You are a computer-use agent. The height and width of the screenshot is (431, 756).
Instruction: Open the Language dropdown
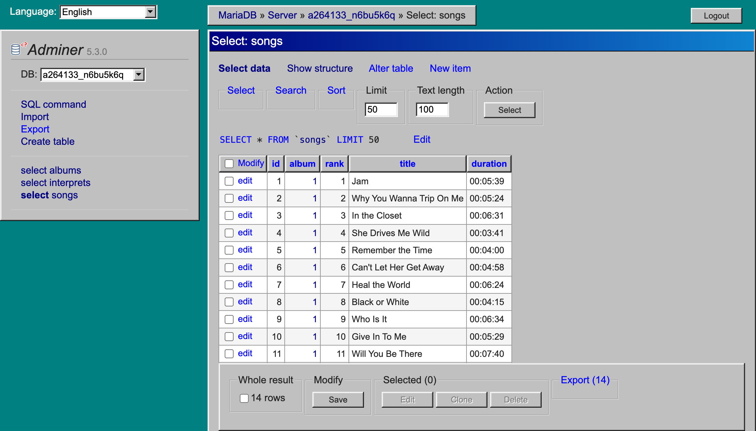coord(108,12)
